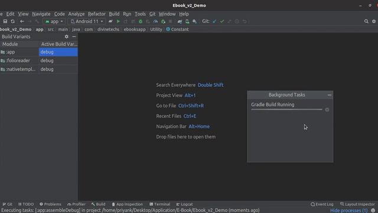
Task: Click the Save All toolbar icon
Action: coord(5,21)
